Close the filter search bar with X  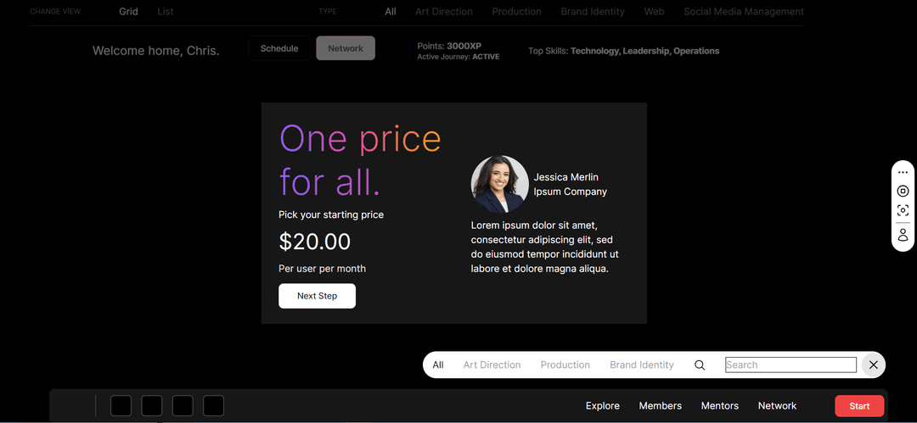pyautogui.click(x=873, y=365)
